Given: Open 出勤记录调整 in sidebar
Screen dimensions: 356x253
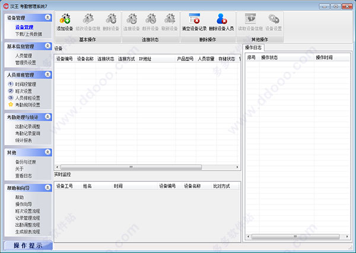Looking at the screenshot, I should tap(27, 127).
